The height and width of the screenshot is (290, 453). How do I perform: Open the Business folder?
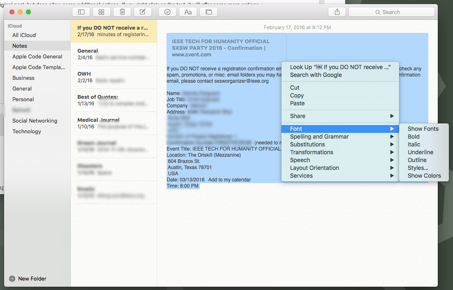[x=37, y=78]
